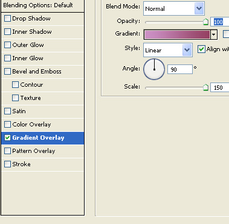Open the gradient picker dropdown arrow
Viewport: 229px width, 224px height.
tap(214, 35)
